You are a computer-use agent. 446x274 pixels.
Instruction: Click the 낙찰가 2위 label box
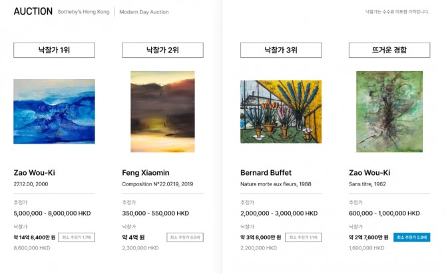tap(162, 50)
